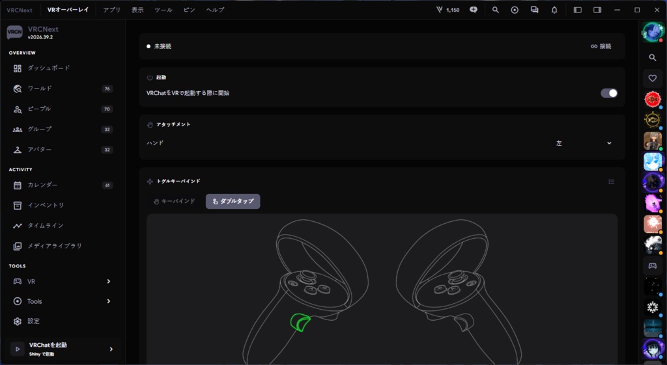
Task: Switch to the キーバインド tab
Action: point(175,202)
